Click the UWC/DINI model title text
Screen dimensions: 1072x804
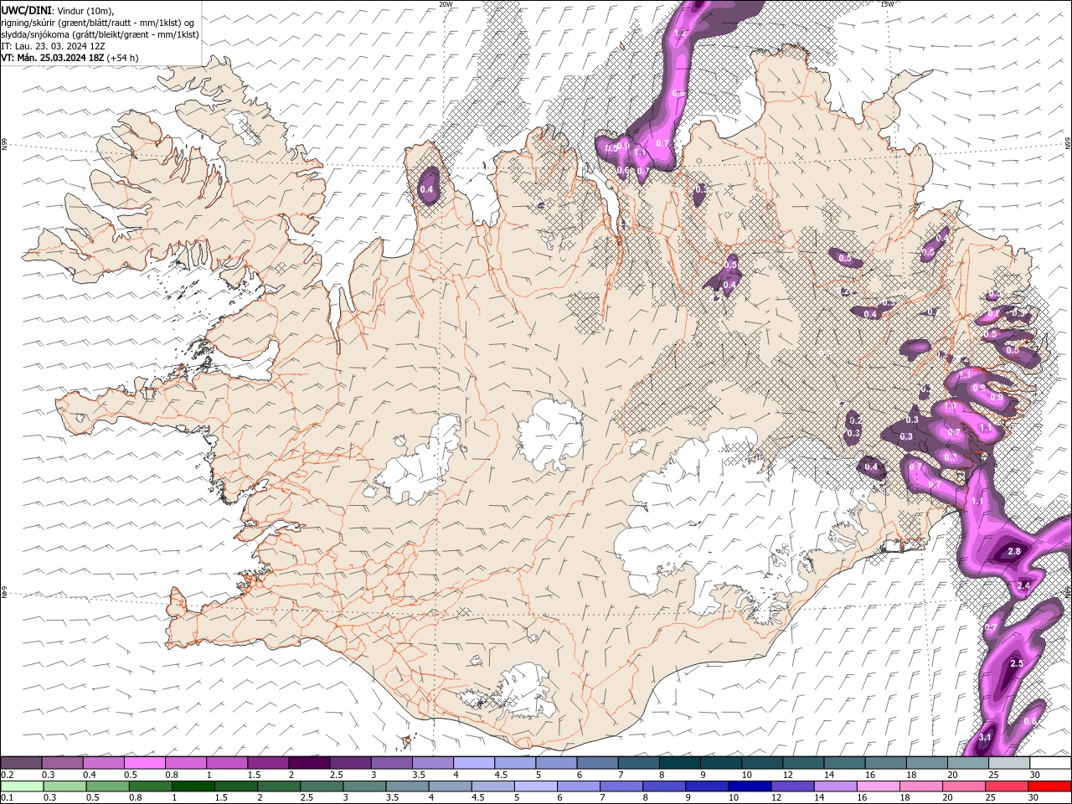[x=26, y=10]
